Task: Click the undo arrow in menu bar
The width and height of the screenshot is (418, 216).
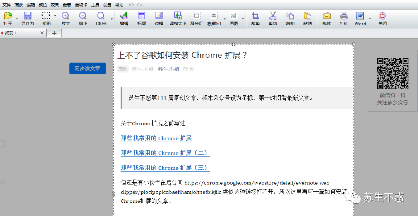Action: 131,5
